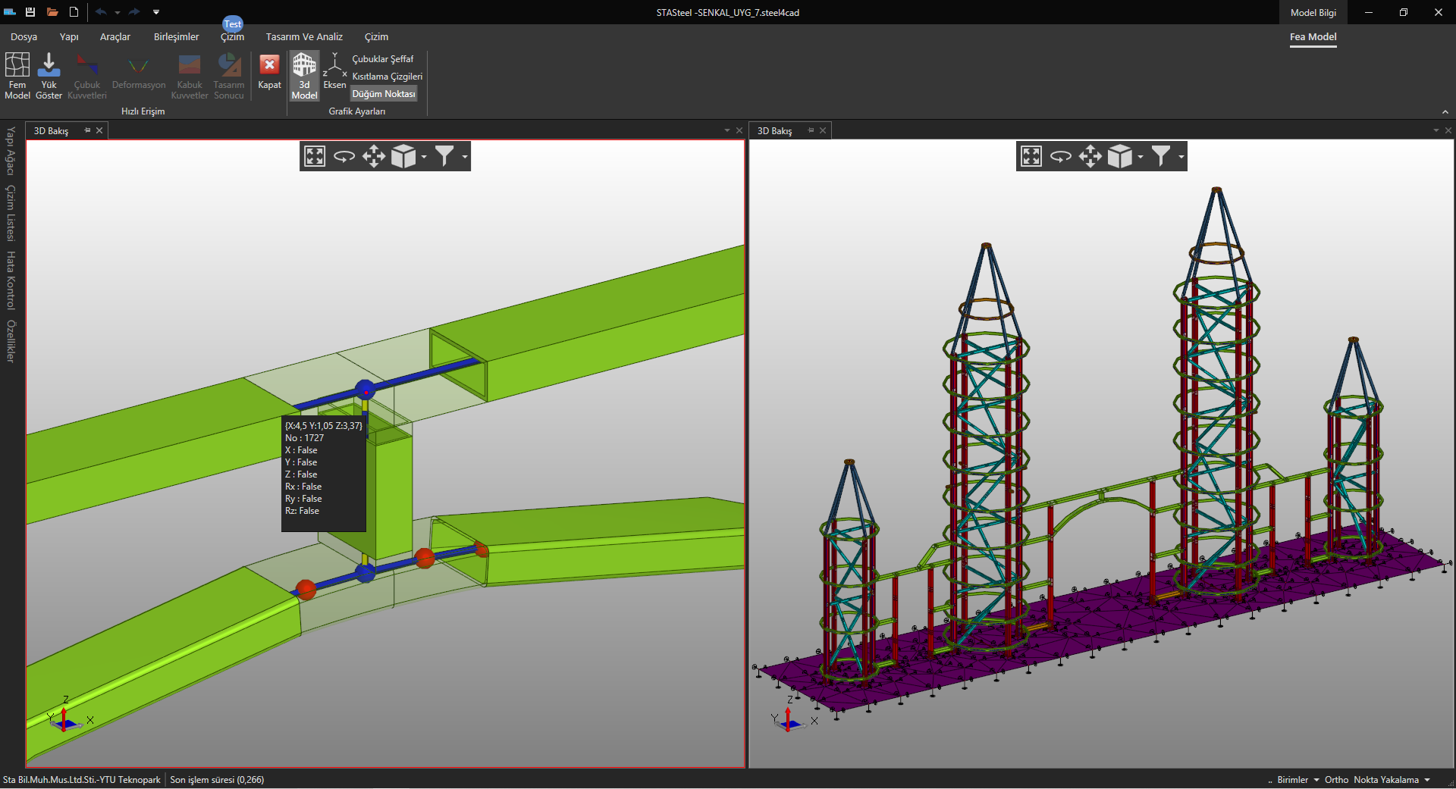The image size is (1456, 789).
Task: Toggle the 3d Model view button
Action: pyautogui.click(x=304, y=75)
